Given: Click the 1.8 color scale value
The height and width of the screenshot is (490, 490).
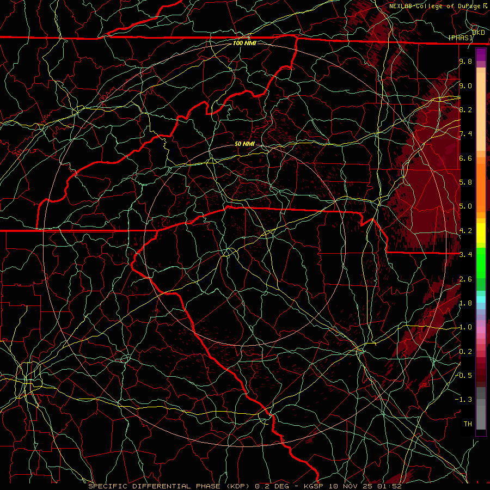Looking at the screenshot, I should click(465, 303).
